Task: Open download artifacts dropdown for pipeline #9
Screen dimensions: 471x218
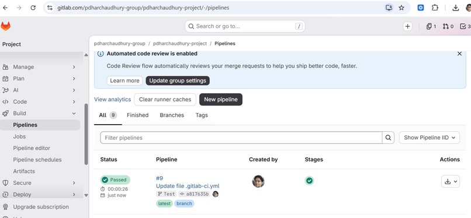Action: point(451,181)
